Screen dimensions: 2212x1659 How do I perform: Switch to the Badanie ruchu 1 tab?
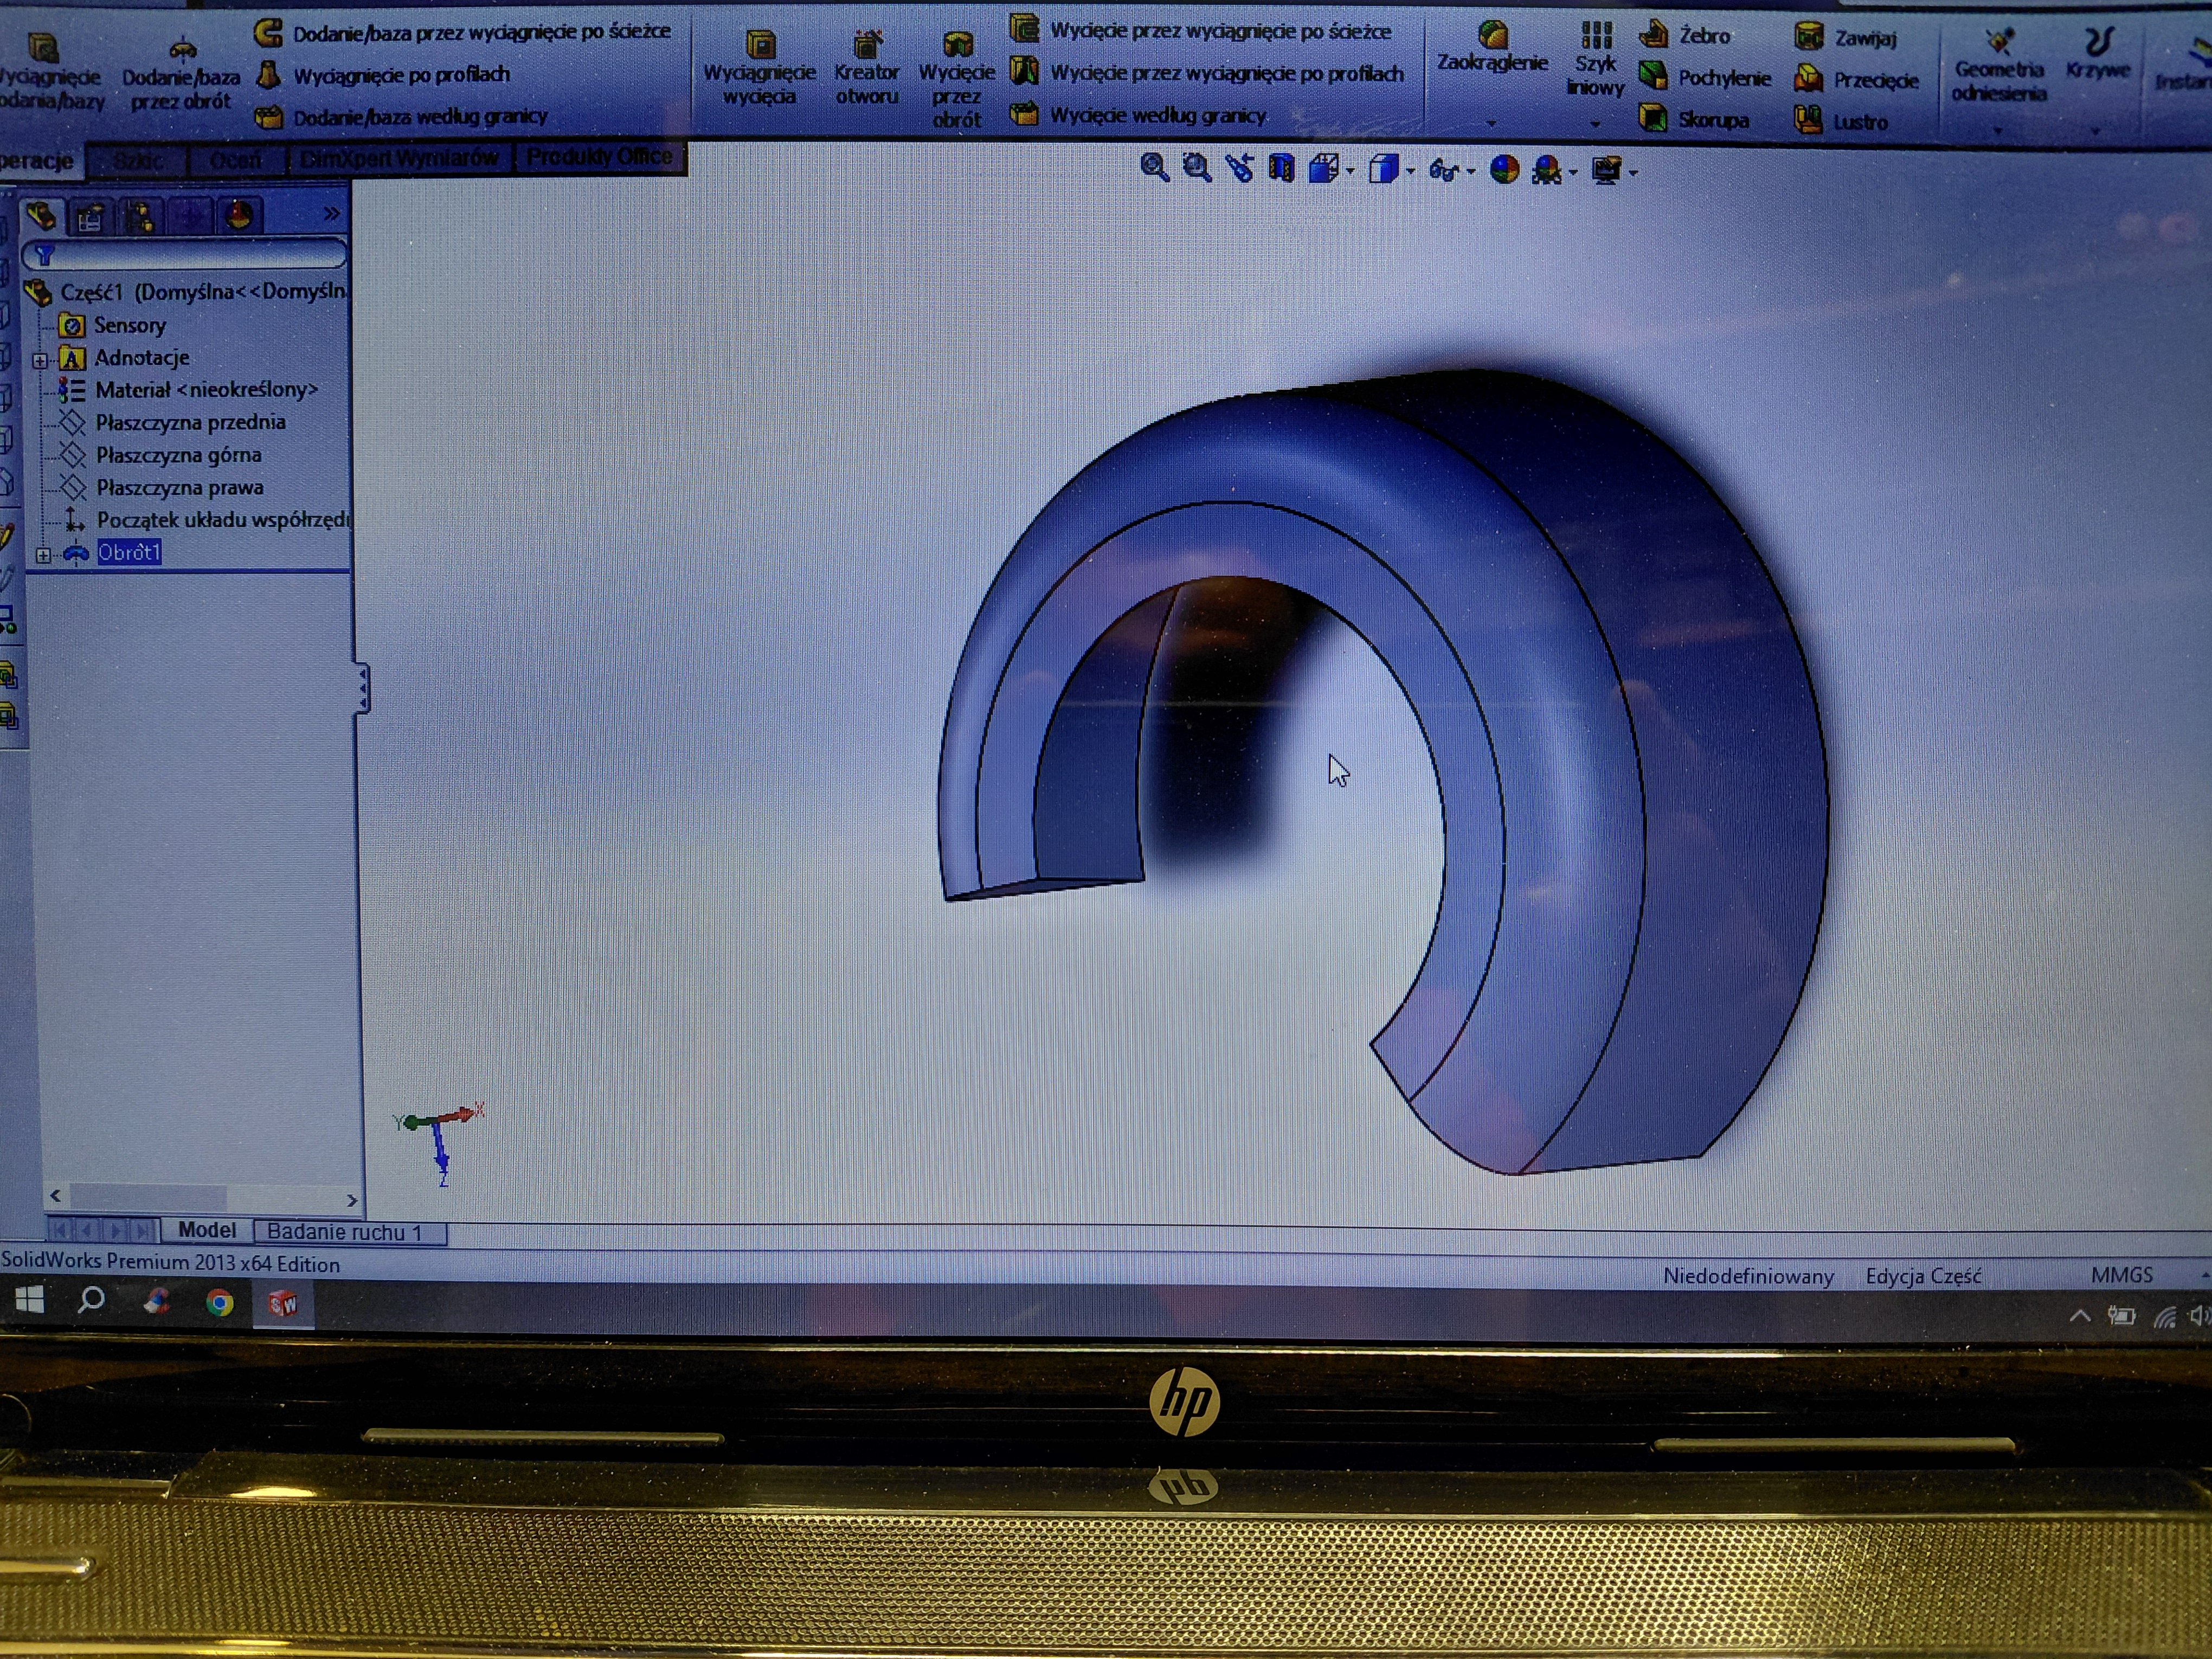pos(345,1232)
